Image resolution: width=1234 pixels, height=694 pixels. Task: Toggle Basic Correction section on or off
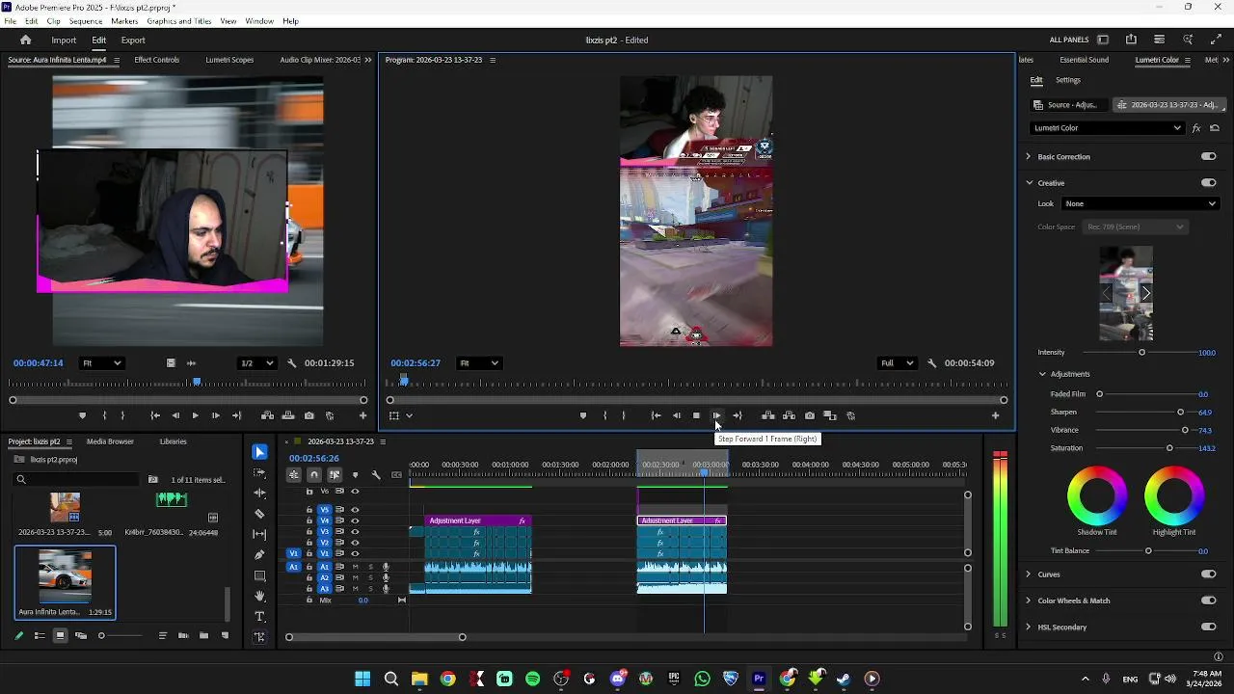1208,156
